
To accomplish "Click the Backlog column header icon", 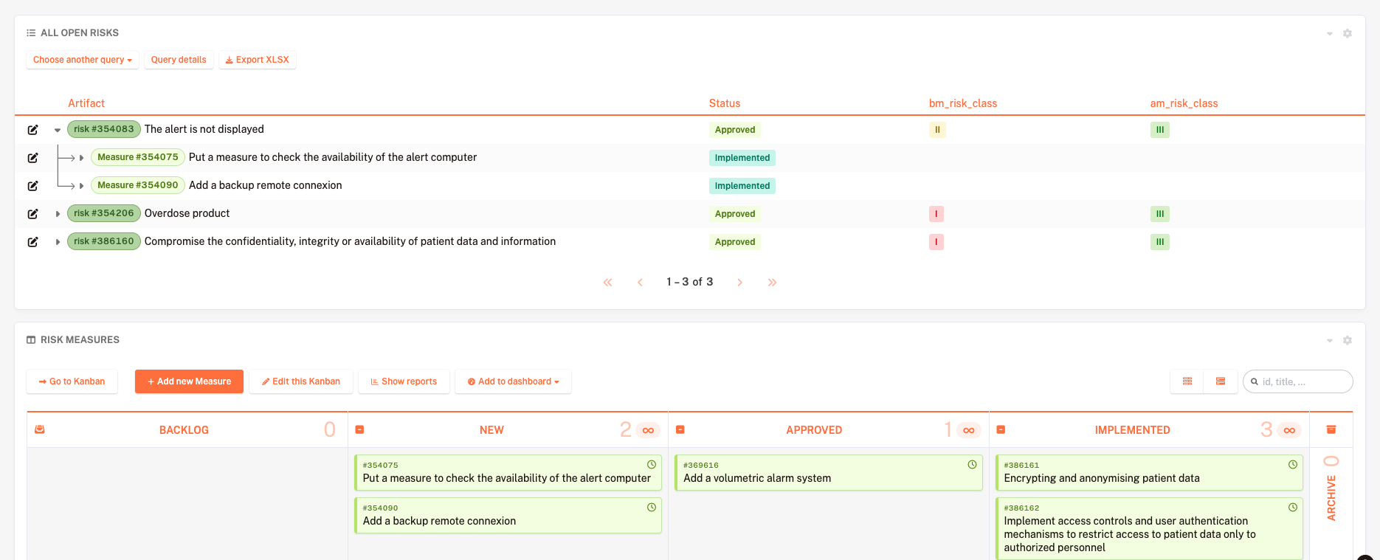I will (40, 429).
